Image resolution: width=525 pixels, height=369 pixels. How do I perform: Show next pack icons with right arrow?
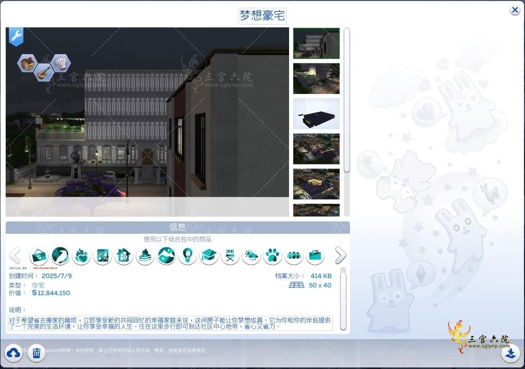click(341, 255)
